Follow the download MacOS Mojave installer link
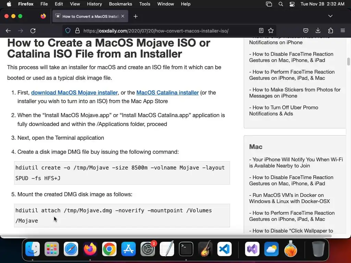 [74, 92]
